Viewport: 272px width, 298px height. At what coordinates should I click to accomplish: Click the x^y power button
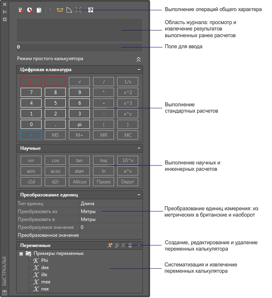pyautogui.click(x=128, y=114)
